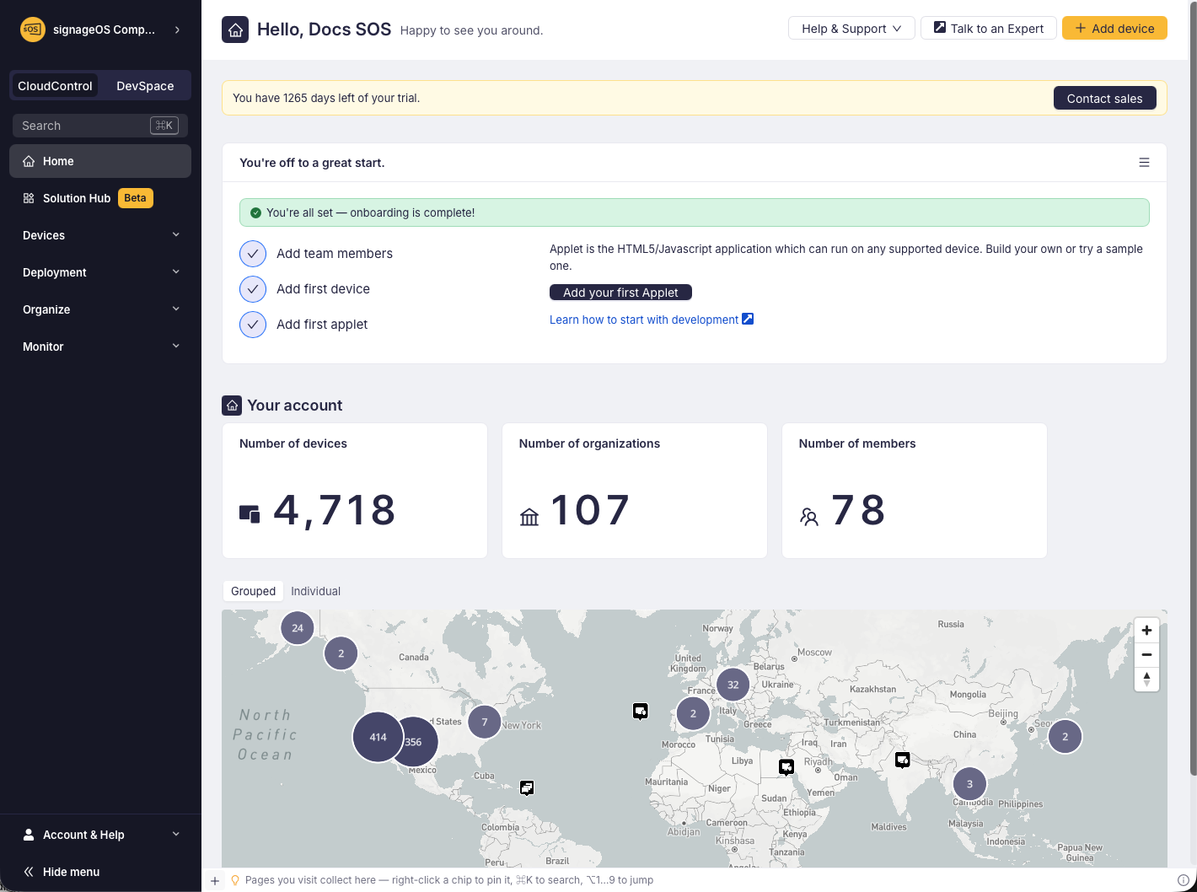Screen dimensions: 1197x892
Task: Go to Home in the sidebar
Action: [x=100, y=161]
